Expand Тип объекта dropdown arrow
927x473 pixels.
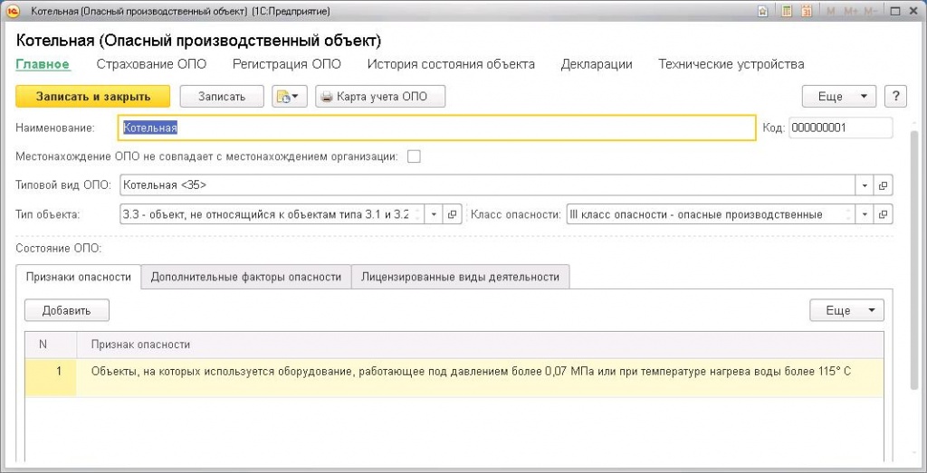(x=434, y=215)
